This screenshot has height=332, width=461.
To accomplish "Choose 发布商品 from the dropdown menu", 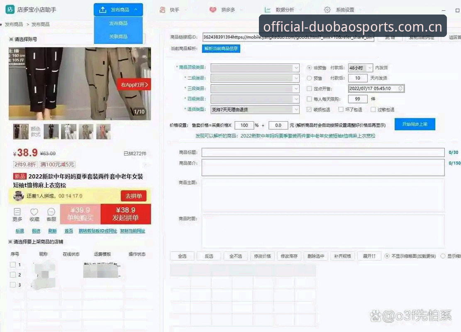I will click(x=118, y=23).
